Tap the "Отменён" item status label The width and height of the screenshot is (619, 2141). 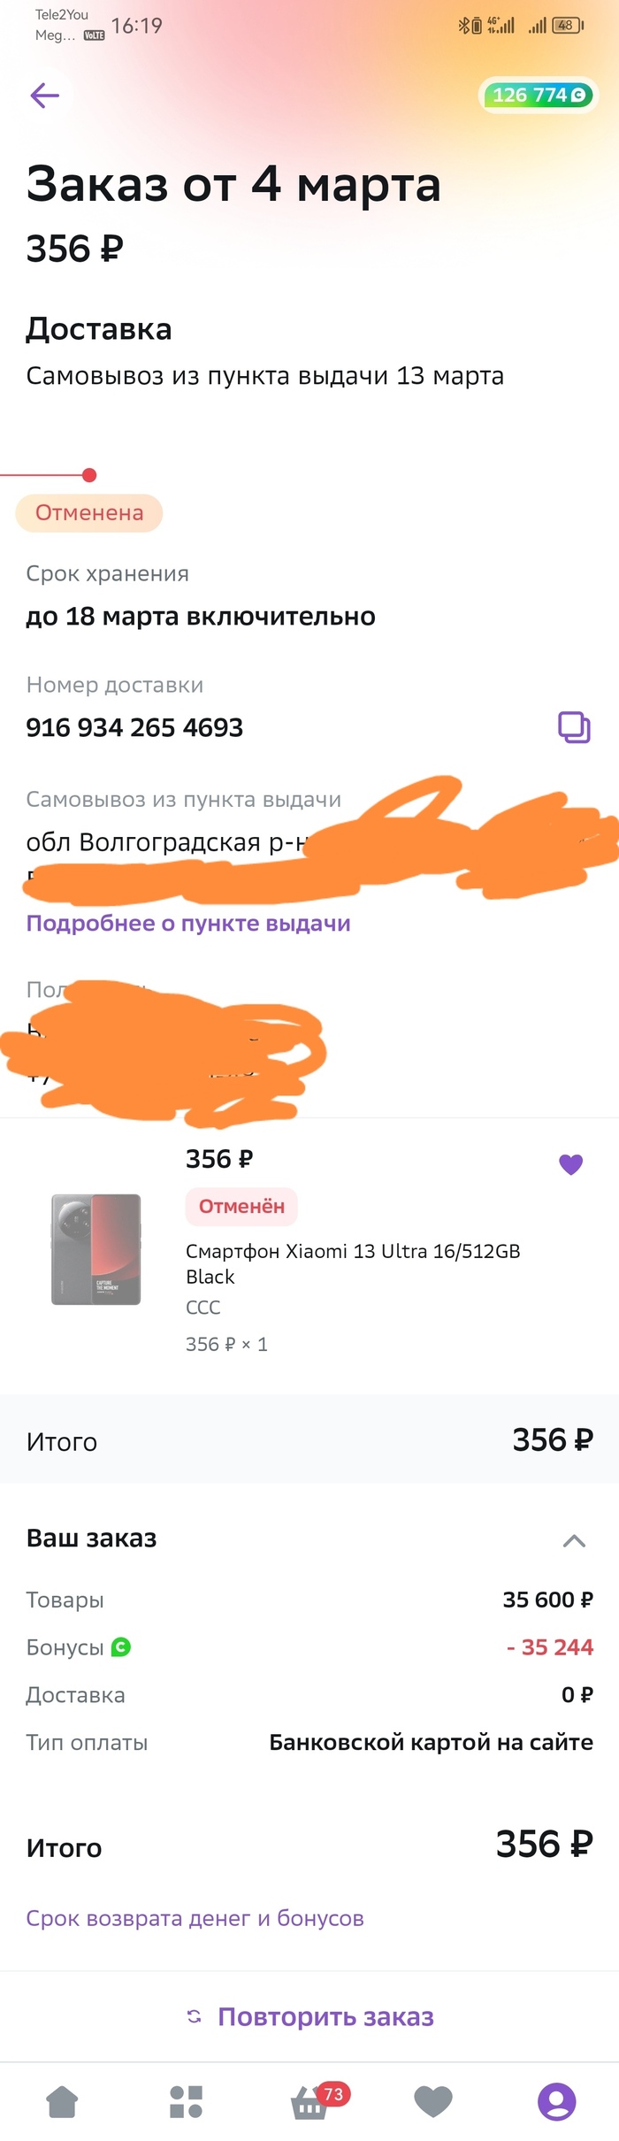241,1206
